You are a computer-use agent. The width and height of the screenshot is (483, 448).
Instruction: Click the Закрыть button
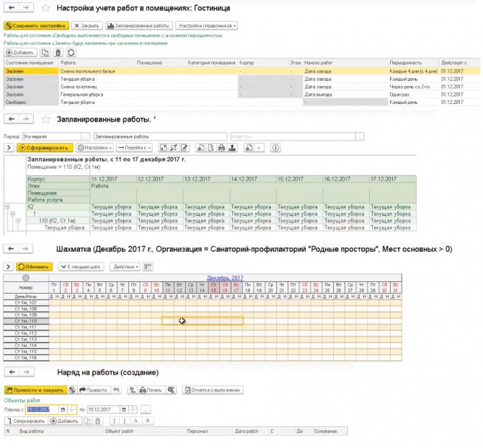(x=87, y=25)
